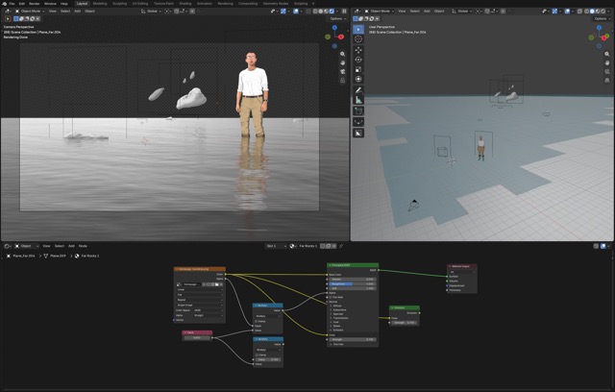
Task: Open Color Space dropdown in Image Texture node
Action: [208, 310]
